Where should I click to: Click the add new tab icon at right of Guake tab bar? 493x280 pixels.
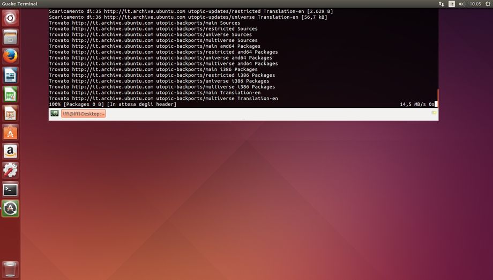[434, 113]
